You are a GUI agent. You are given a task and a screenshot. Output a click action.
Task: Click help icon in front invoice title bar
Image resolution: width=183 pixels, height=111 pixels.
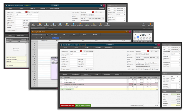click(156, 45)
